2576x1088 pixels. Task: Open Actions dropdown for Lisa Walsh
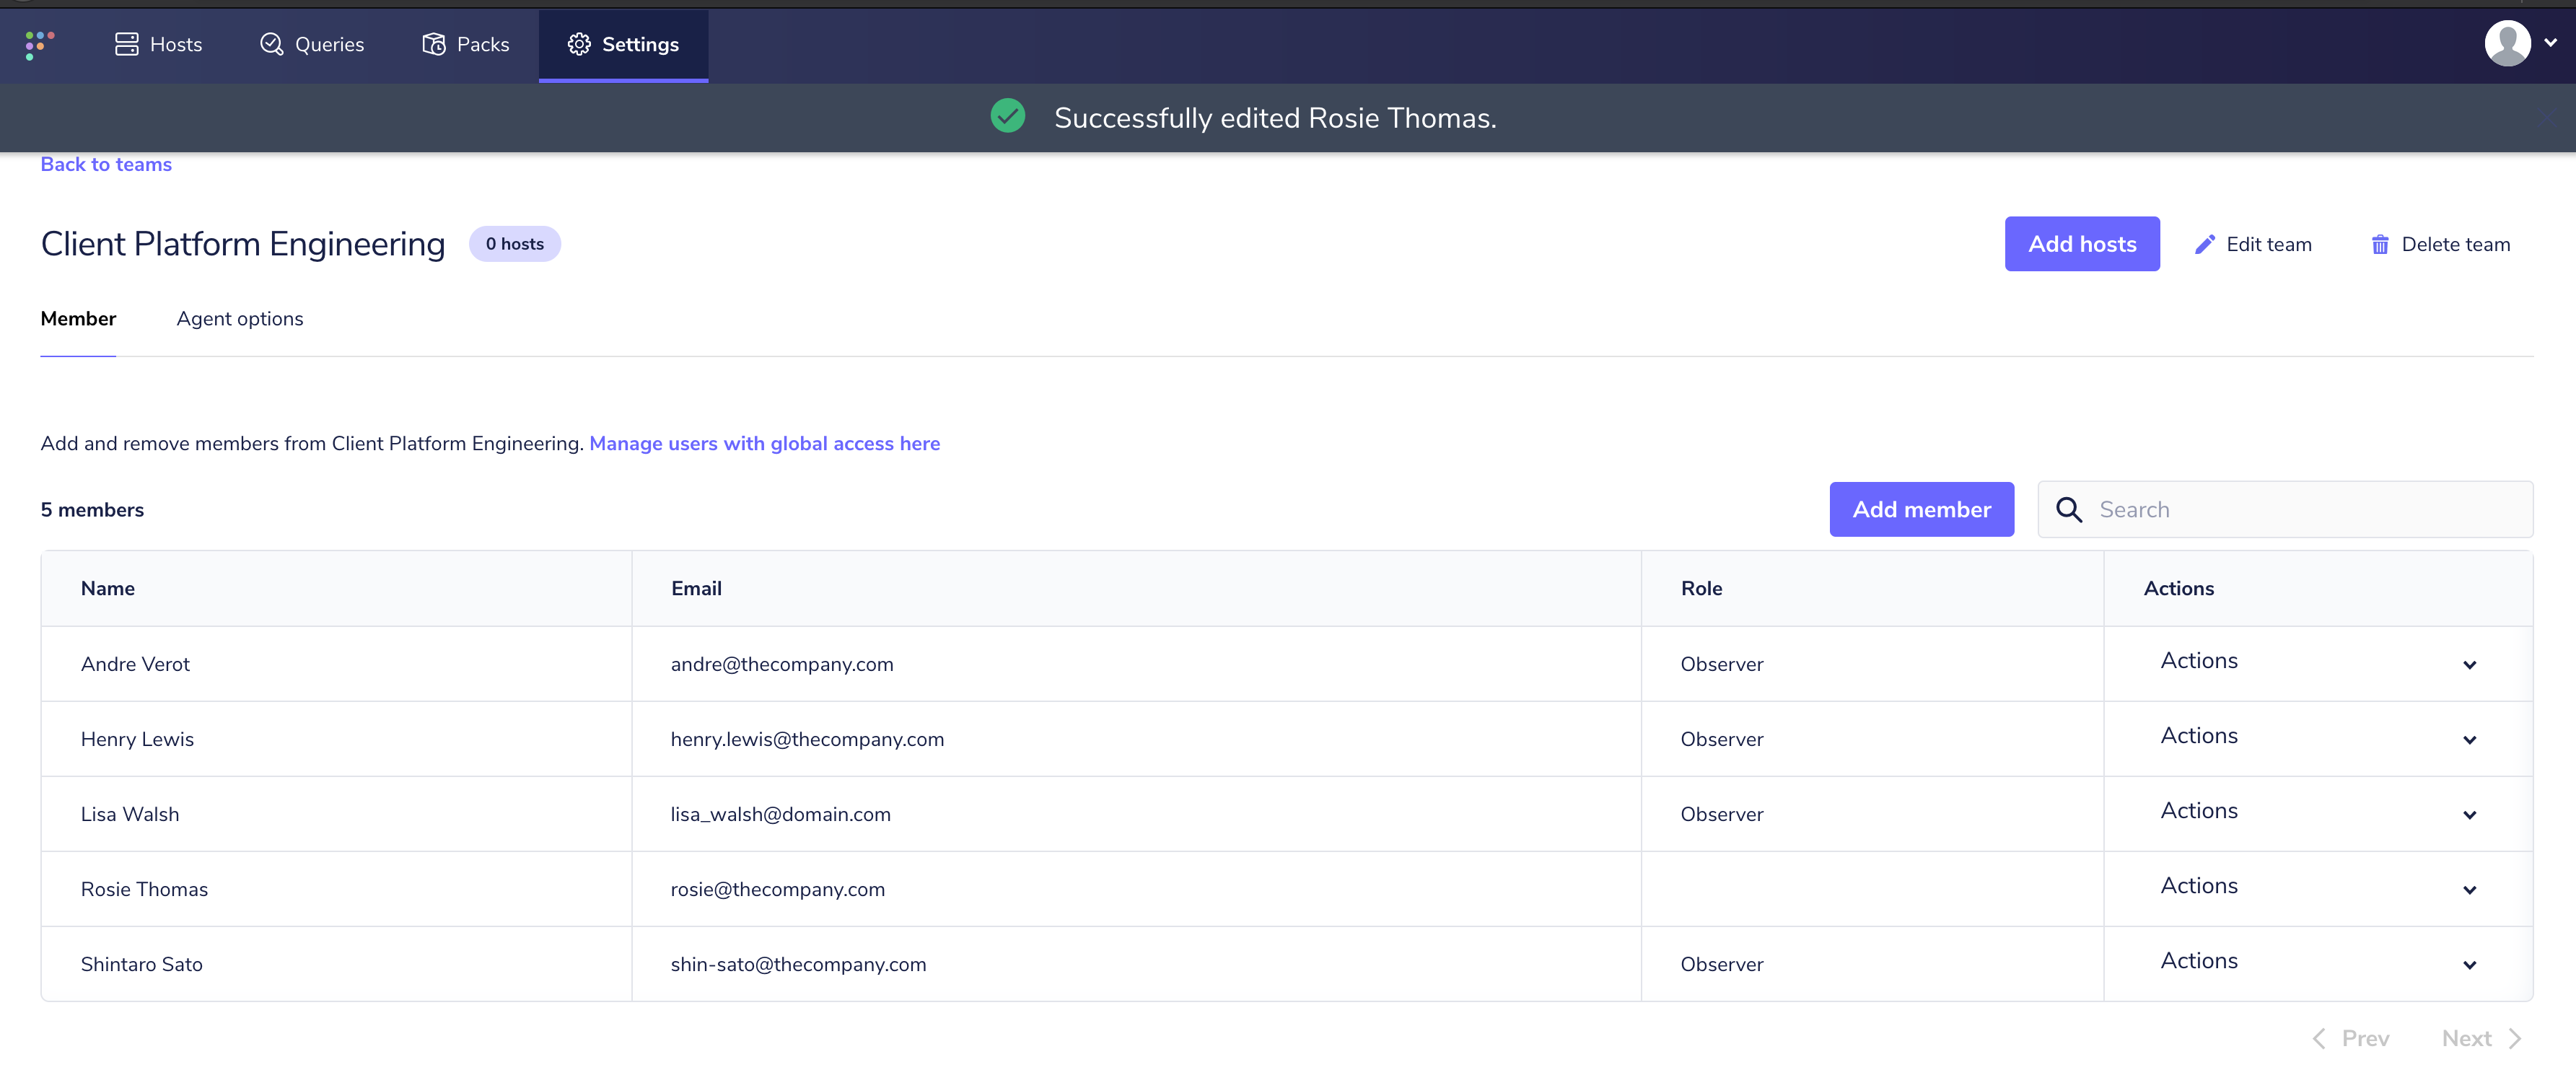point(2318,812)
